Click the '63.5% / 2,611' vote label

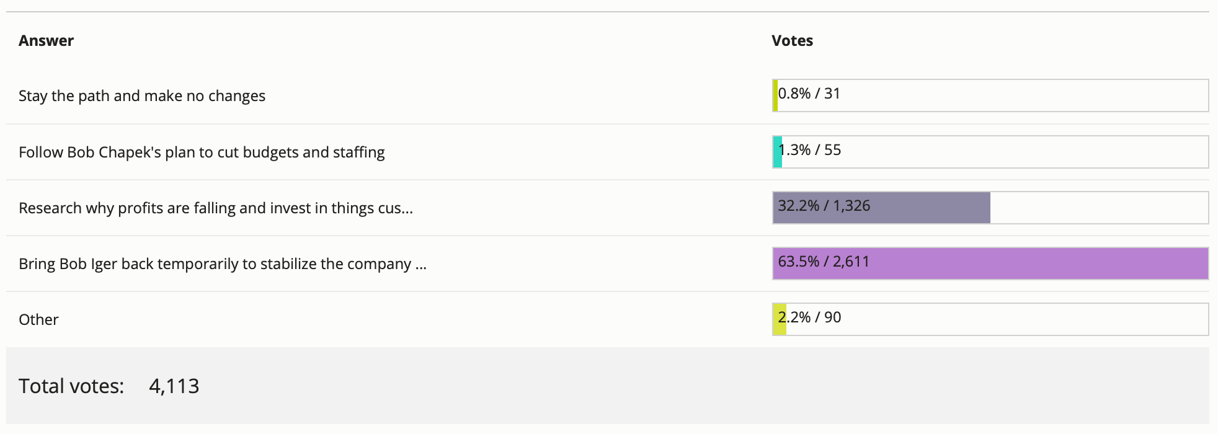823,262
